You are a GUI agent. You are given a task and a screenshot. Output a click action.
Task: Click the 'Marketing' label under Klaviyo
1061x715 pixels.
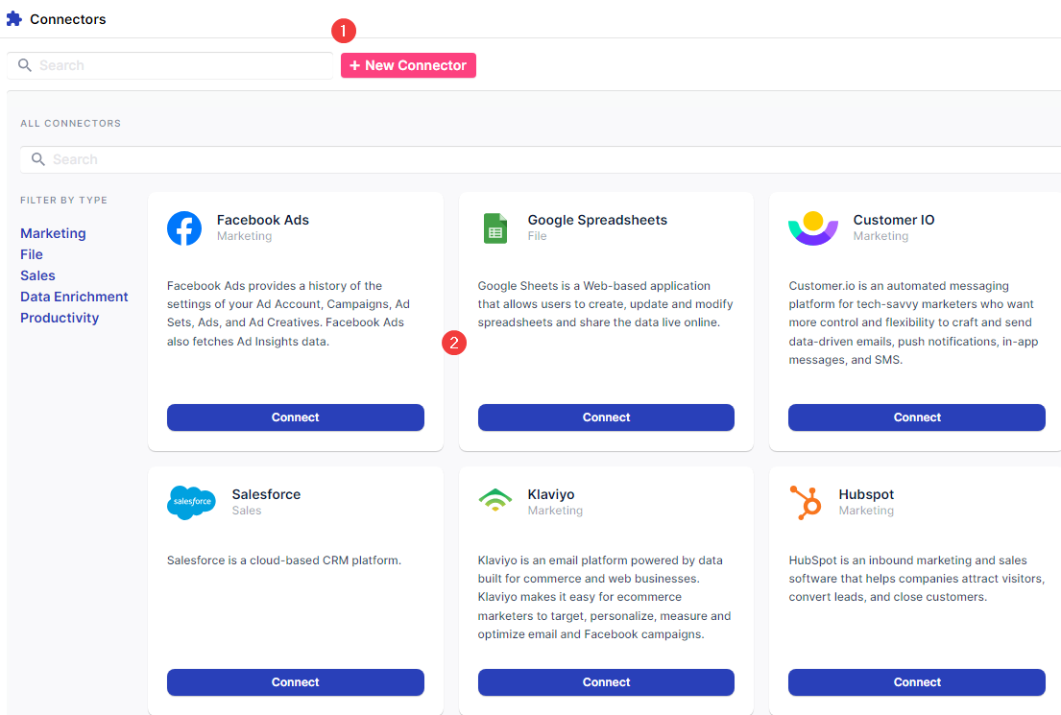[x=556, y=511]
